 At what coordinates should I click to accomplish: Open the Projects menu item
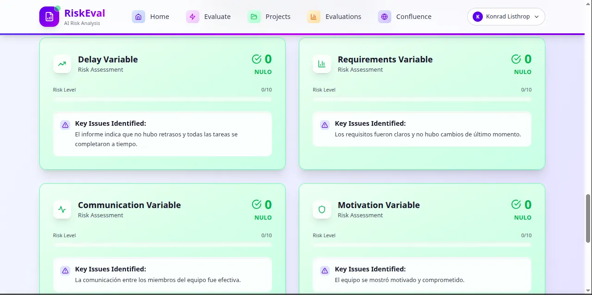click(277, 17)
